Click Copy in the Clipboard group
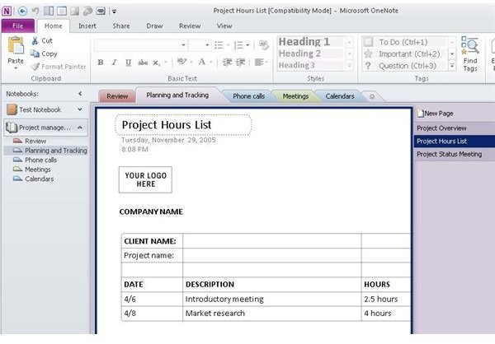This screenshot has width=495, height=344. coord(45,53)
